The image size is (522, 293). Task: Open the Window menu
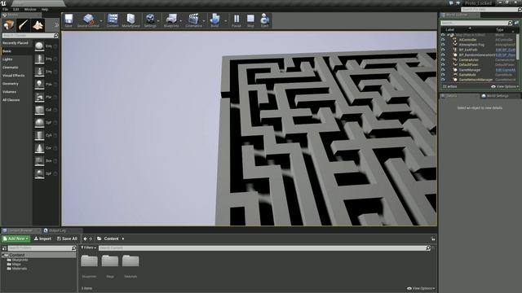tap(30, 9)
